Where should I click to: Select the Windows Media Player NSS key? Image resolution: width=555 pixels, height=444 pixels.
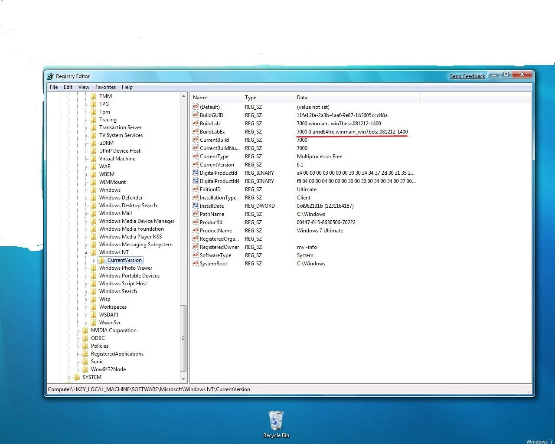pyautogui.click(x=130, y=237)
